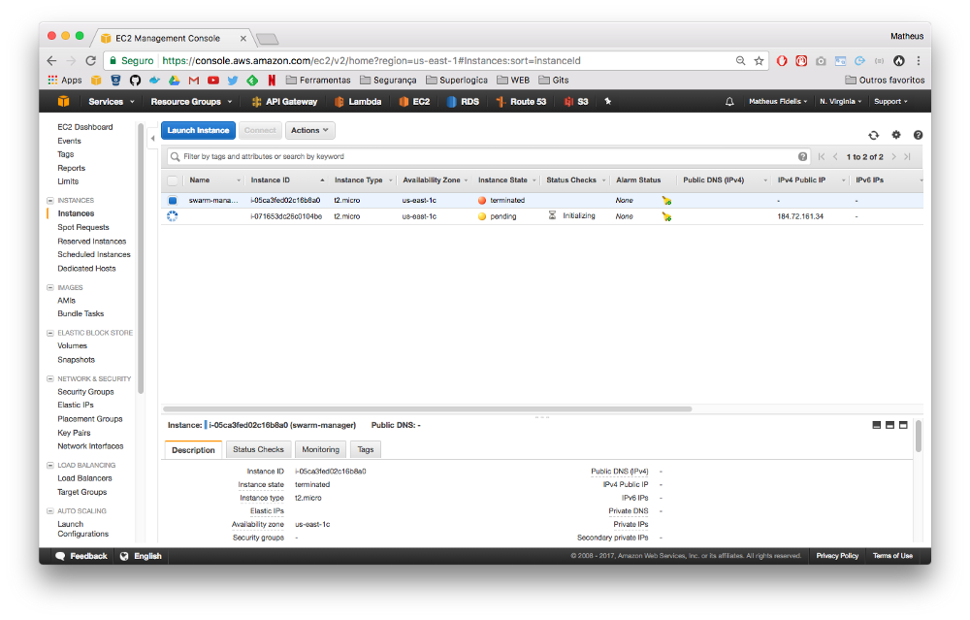
Task: Open EC2 Dashboard link
Action: pos(84,127)
